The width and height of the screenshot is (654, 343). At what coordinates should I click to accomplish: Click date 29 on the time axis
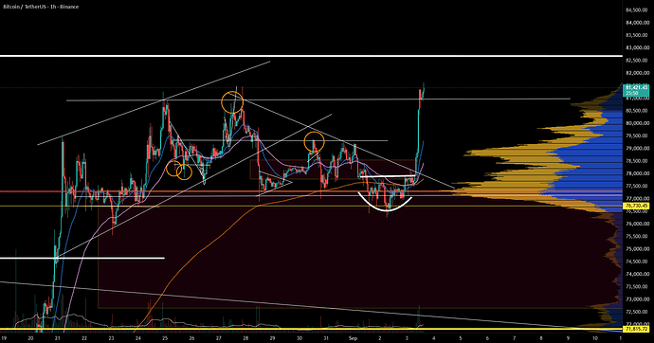pyautogui.click(x=272, y=338)
